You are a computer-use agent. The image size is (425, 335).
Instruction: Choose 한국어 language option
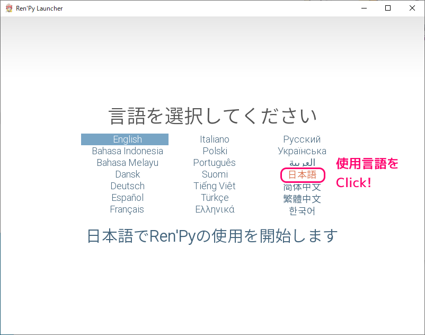(x=302, y=211)
